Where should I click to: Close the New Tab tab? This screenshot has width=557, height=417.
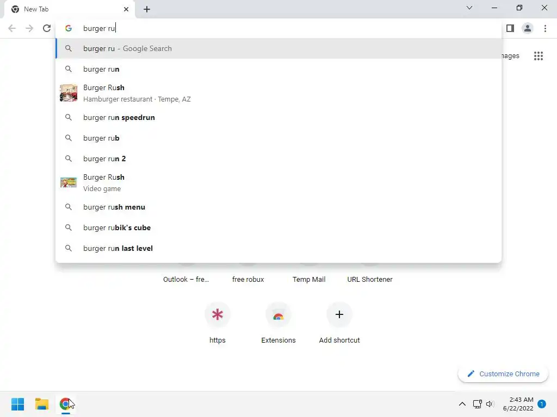point(126,9)
